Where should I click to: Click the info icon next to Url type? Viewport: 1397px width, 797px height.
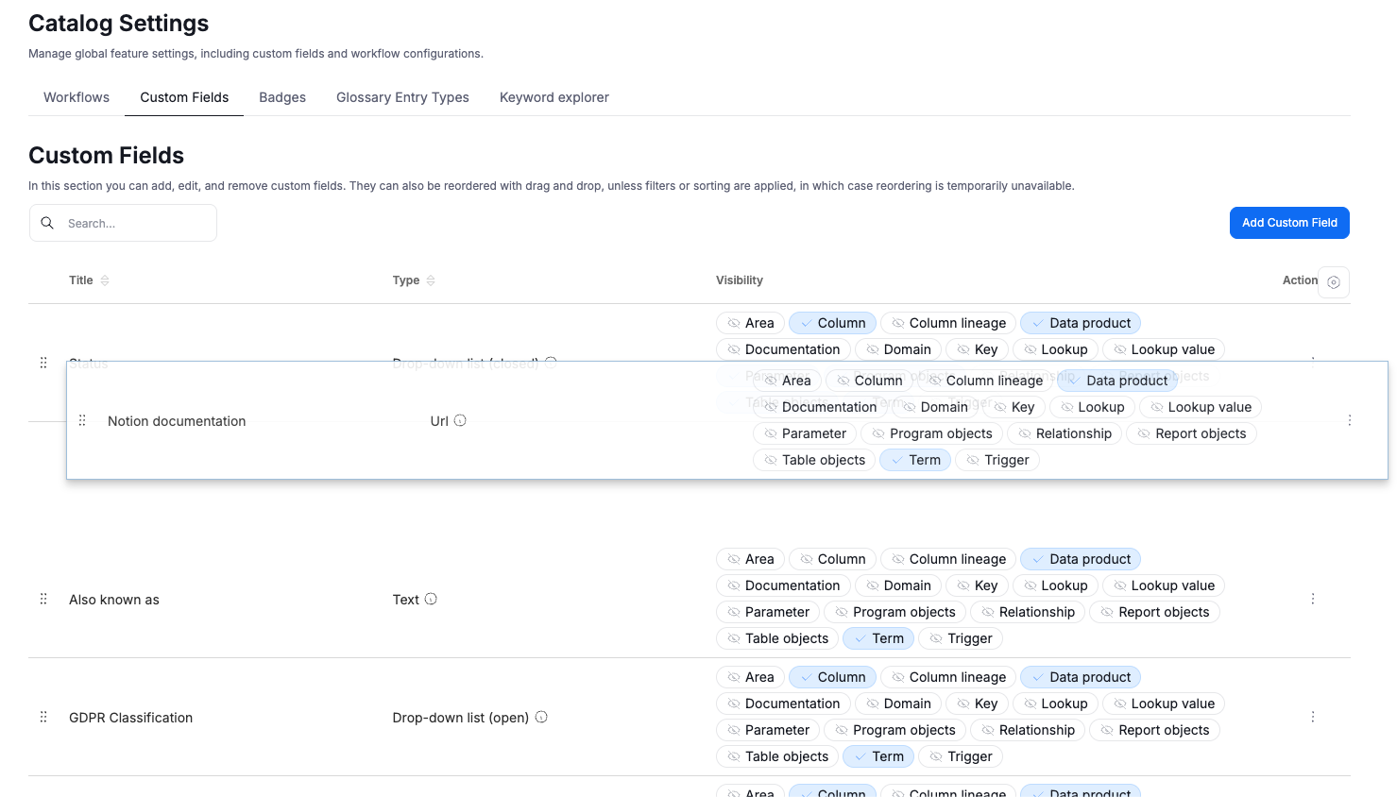click(x=460, y=421)
